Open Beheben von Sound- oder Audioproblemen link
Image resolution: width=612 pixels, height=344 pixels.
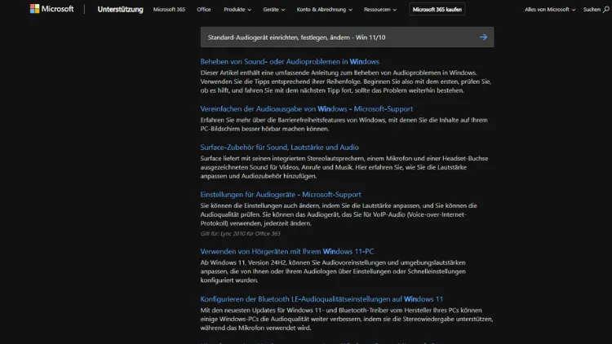290,62
